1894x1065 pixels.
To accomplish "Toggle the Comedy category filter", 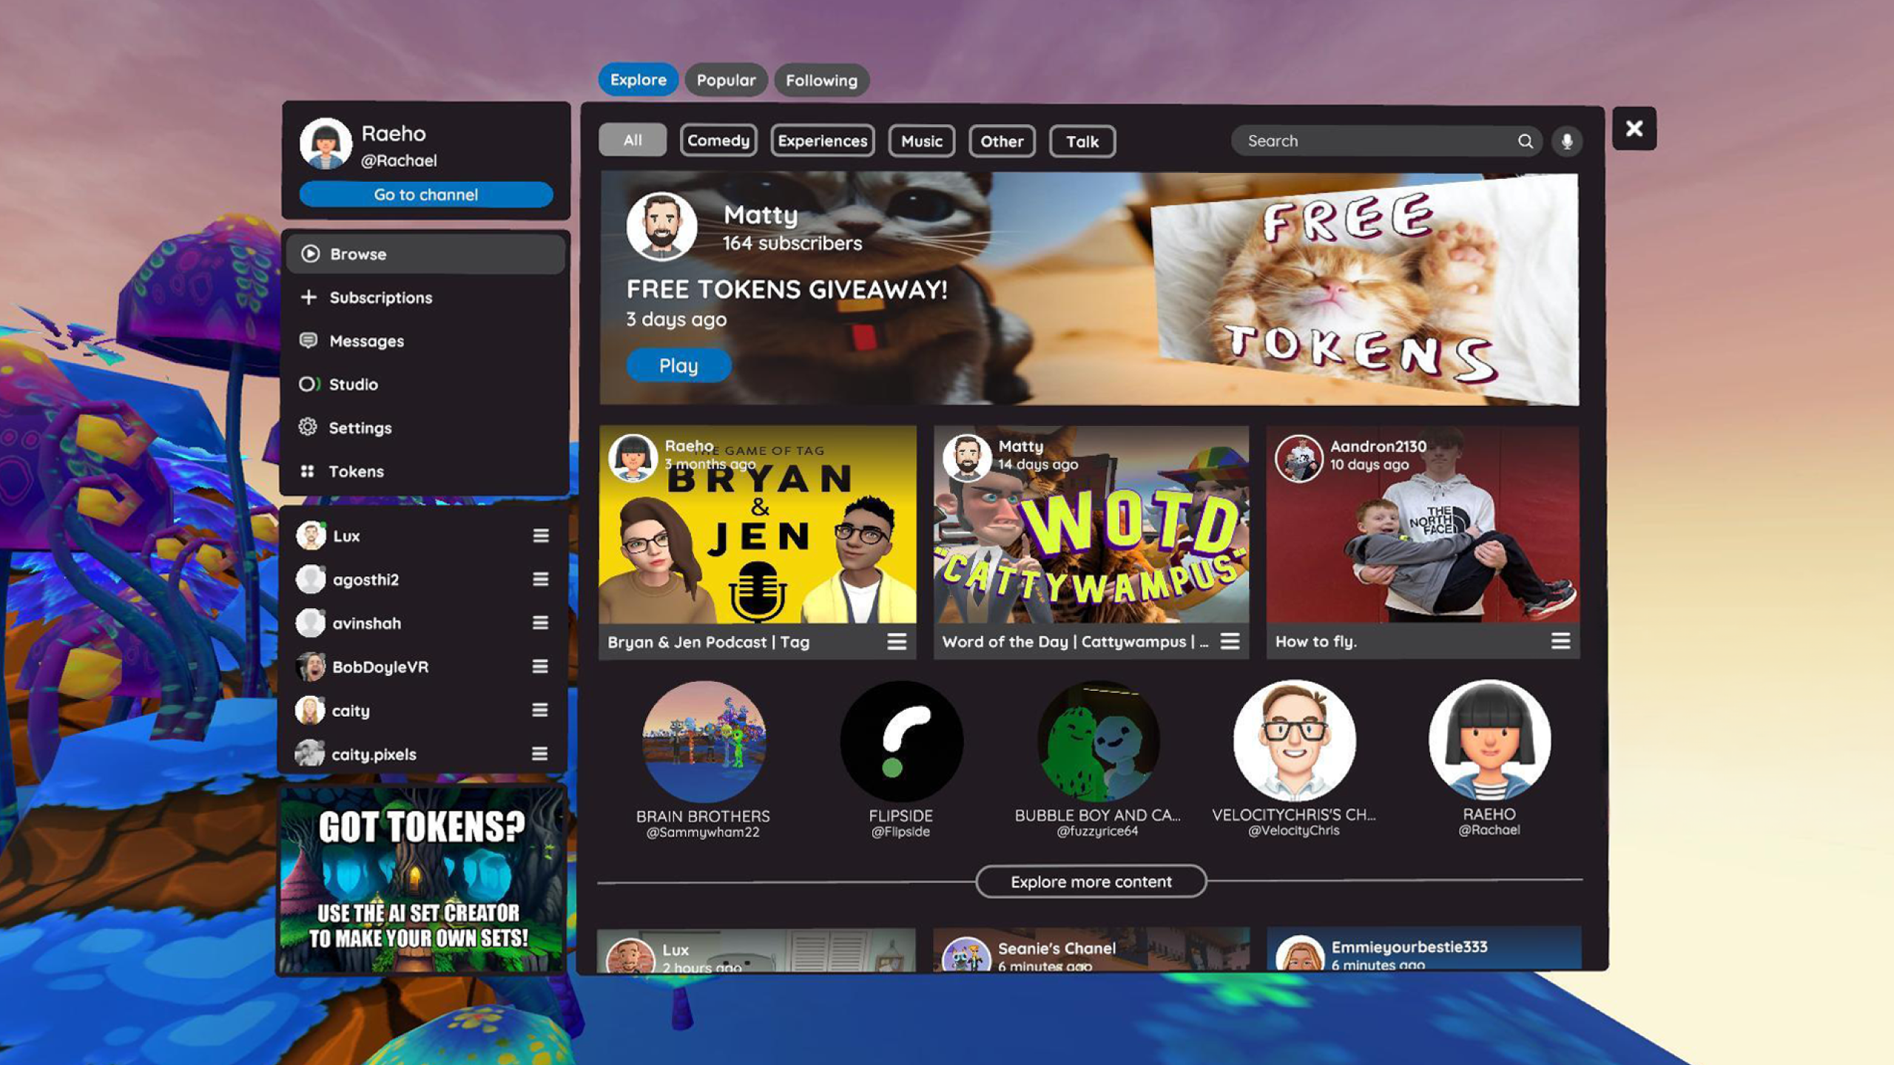I will point(718,141).
